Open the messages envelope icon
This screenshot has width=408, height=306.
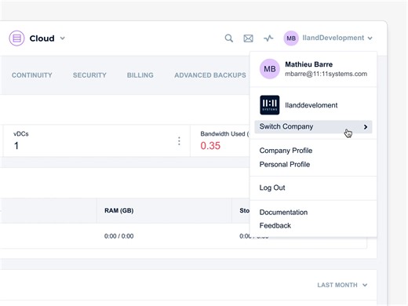(248, 38)
